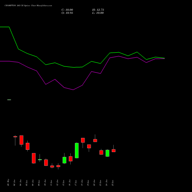Click the right end point of the green line
This screenshot has height=192, width=192.
point(164,58)
